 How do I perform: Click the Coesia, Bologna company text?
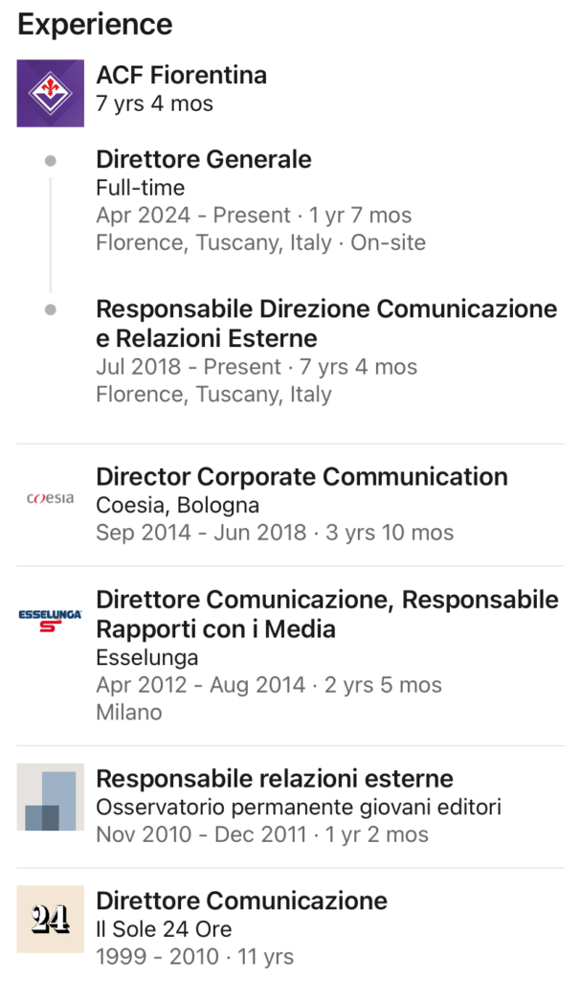177,505
